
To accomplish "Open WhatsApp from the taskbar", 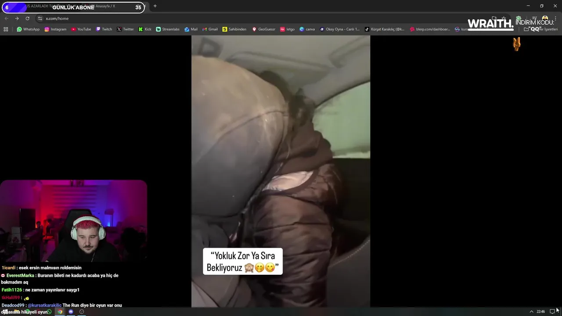I will click(49, 312).
